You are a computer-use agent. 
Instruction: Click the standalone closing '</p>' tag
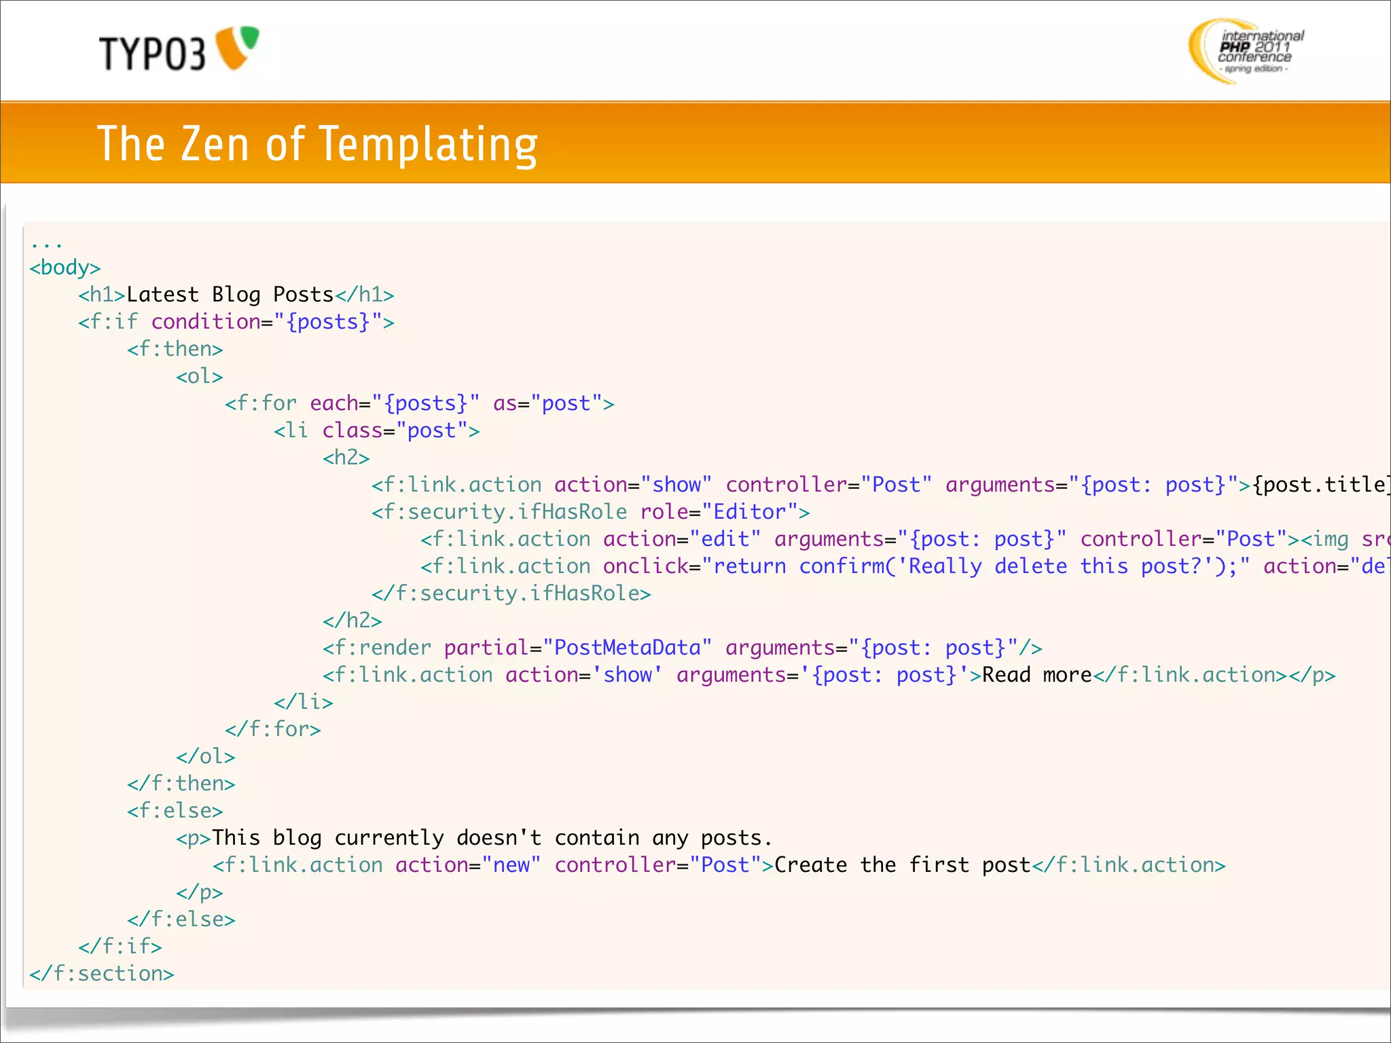pyautogui.click(x=200, y=892)
